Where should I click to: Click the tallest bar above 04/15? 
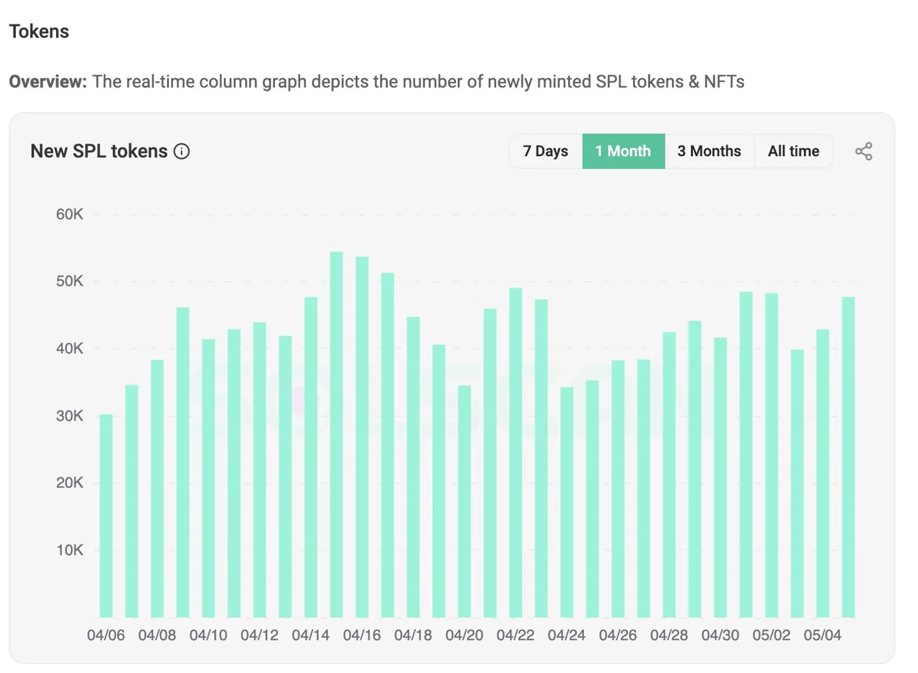point(337,435)
